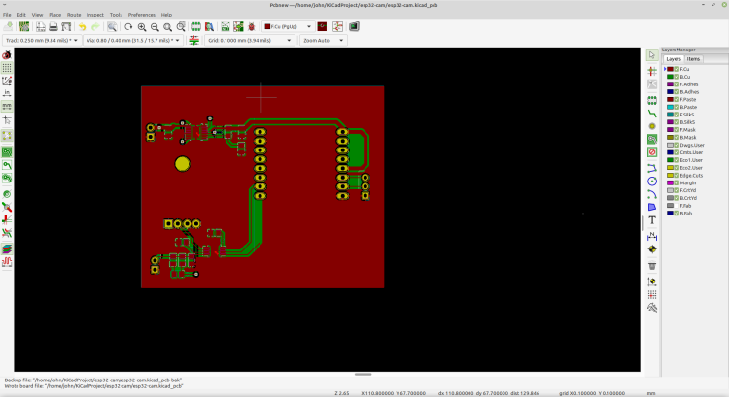Open the find magnifier tool in toolbar
729x397 pixels.
(x=112, y=27)
